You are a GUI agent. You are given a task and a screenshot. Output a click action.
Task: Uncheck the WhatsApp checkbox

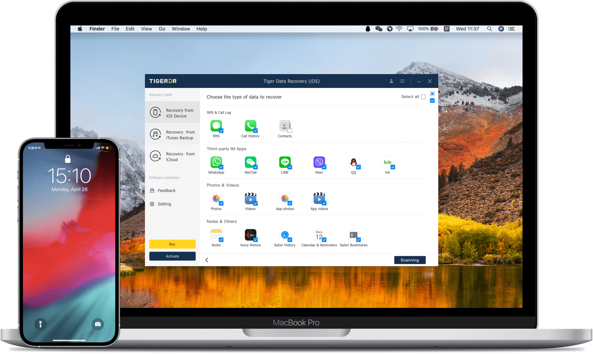(x=221, y=167)
